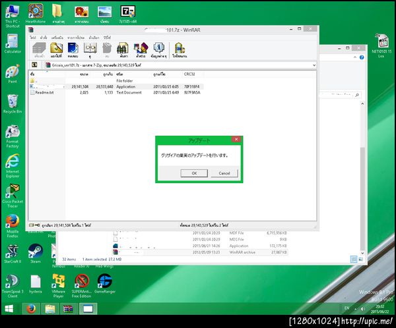Select the 172,175 KB Application row in Explorer
The width and height of the screenshot is (396, 328).
[x=199, y=246]
